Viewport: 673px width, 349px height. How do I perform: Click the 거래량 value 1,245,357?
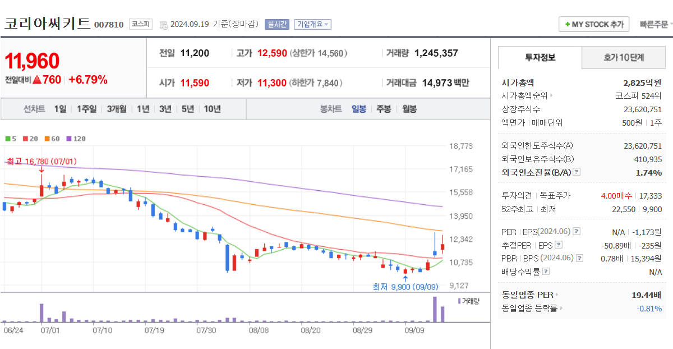[x=436, y=53]
